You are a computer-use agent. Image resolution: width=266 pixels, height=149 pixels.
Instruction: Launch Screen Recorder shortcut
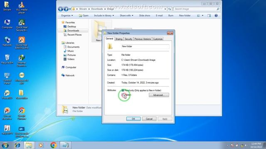coord(7,113)
